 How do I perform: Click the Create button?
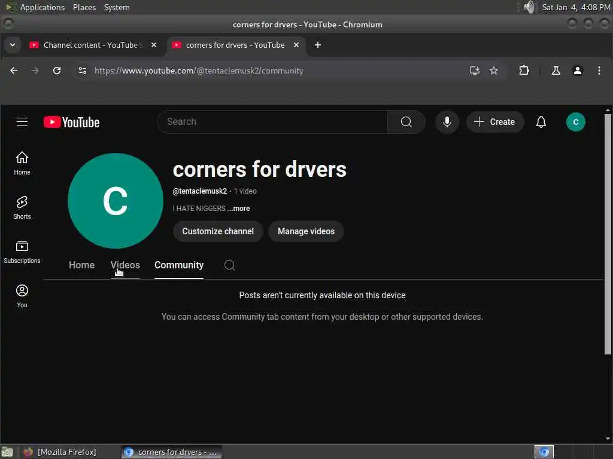point(494,122)
